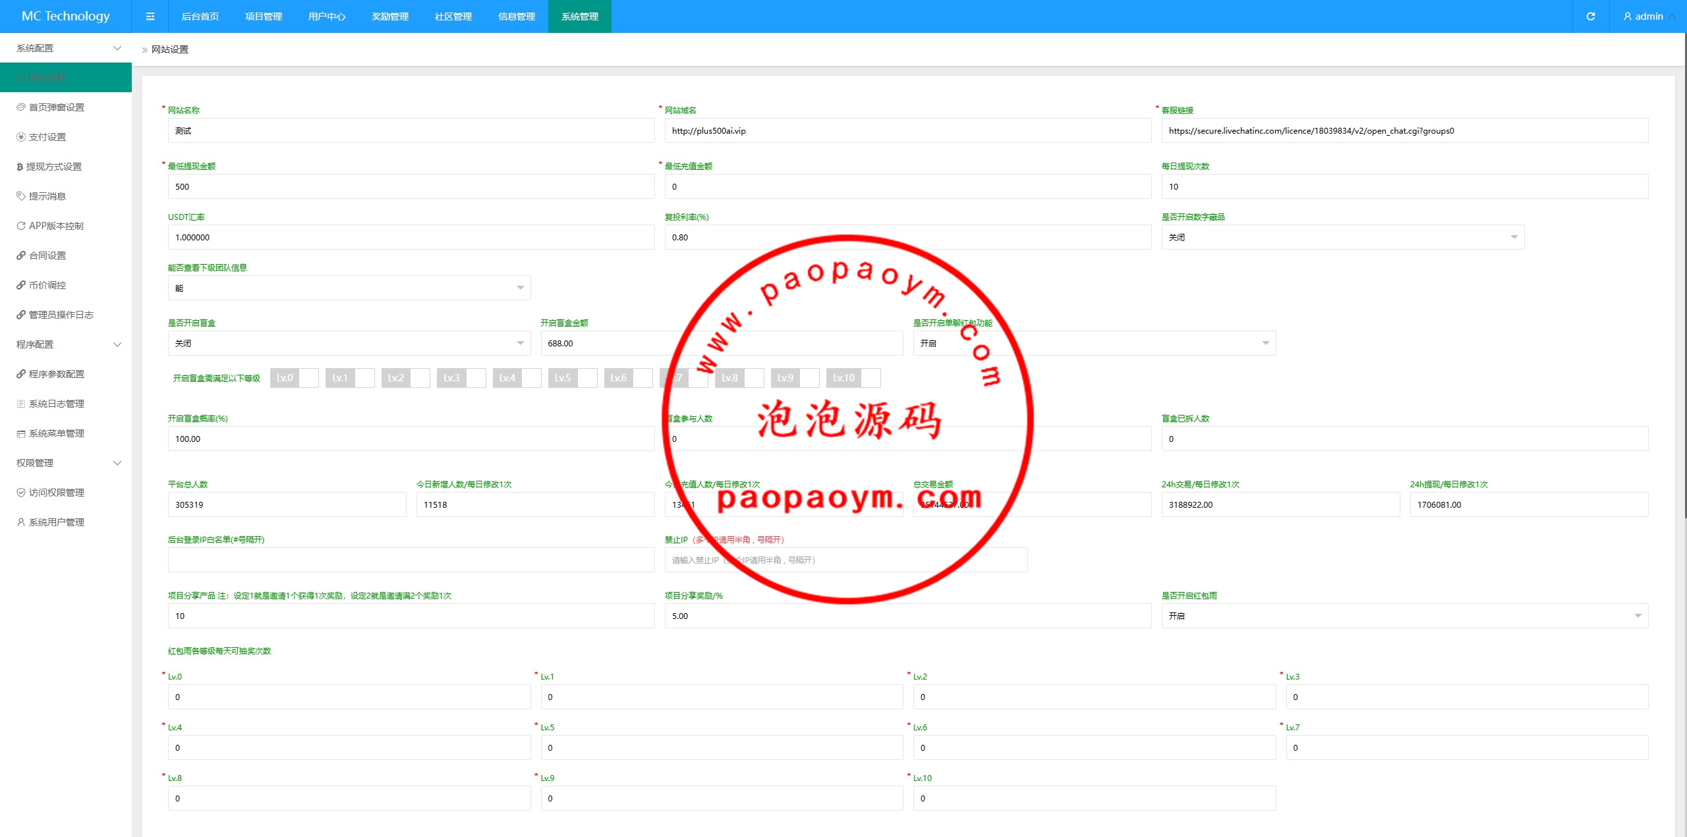The height and width of the screenshot is (837, 1687).
Task: Click the 24h提现 input field
Action: (1530, 504)
